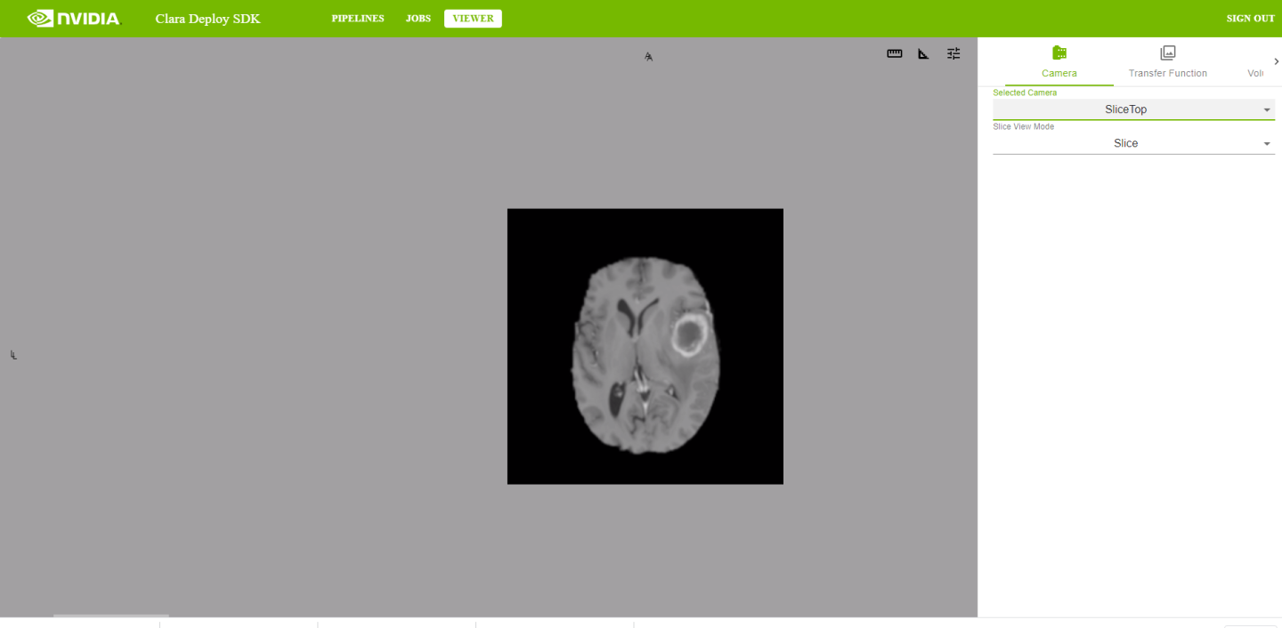Click the Transfer Function image stack icon
The image size is (1282, 628).
(1168, 53)
